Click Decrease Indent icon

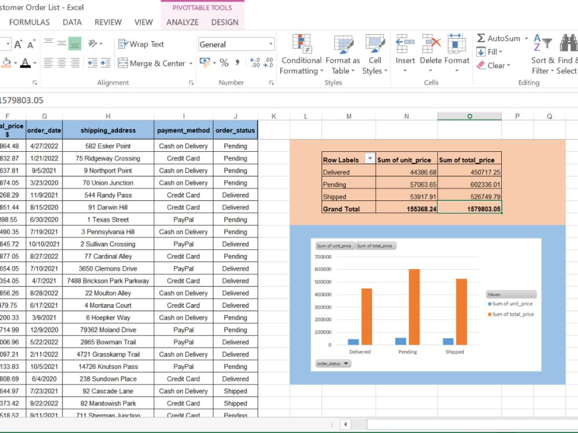[92, 63]
